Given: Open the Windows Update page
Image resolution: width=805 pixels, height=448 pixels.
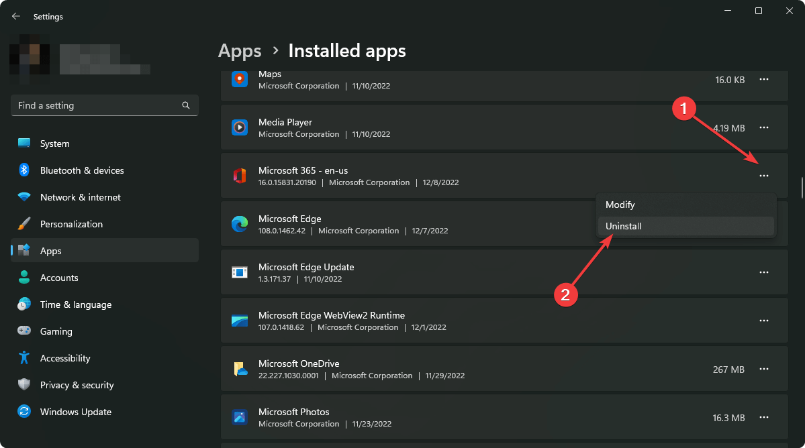Looking at the screenshot, I should [x=105, y=412].
